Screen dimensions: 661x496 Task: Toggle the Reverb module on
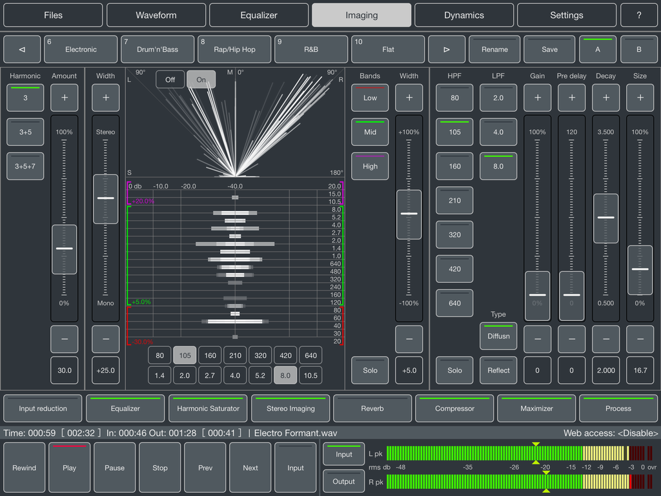pos(372,408)
